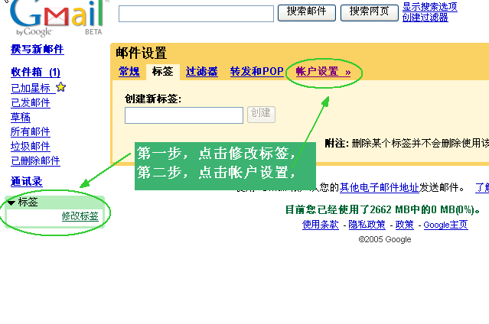This screenshot has width=489, height=324.
Task: Click the 创建 label button
Action: click(261, 115)
